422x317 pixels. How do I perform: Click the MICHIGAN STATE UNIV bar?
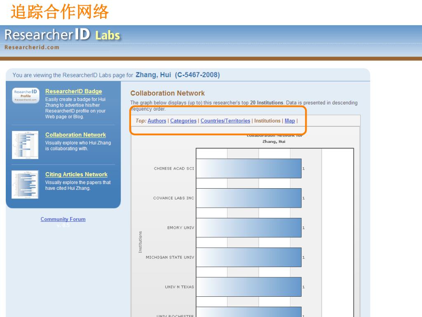pyautogui.click(x=249, y=258)
